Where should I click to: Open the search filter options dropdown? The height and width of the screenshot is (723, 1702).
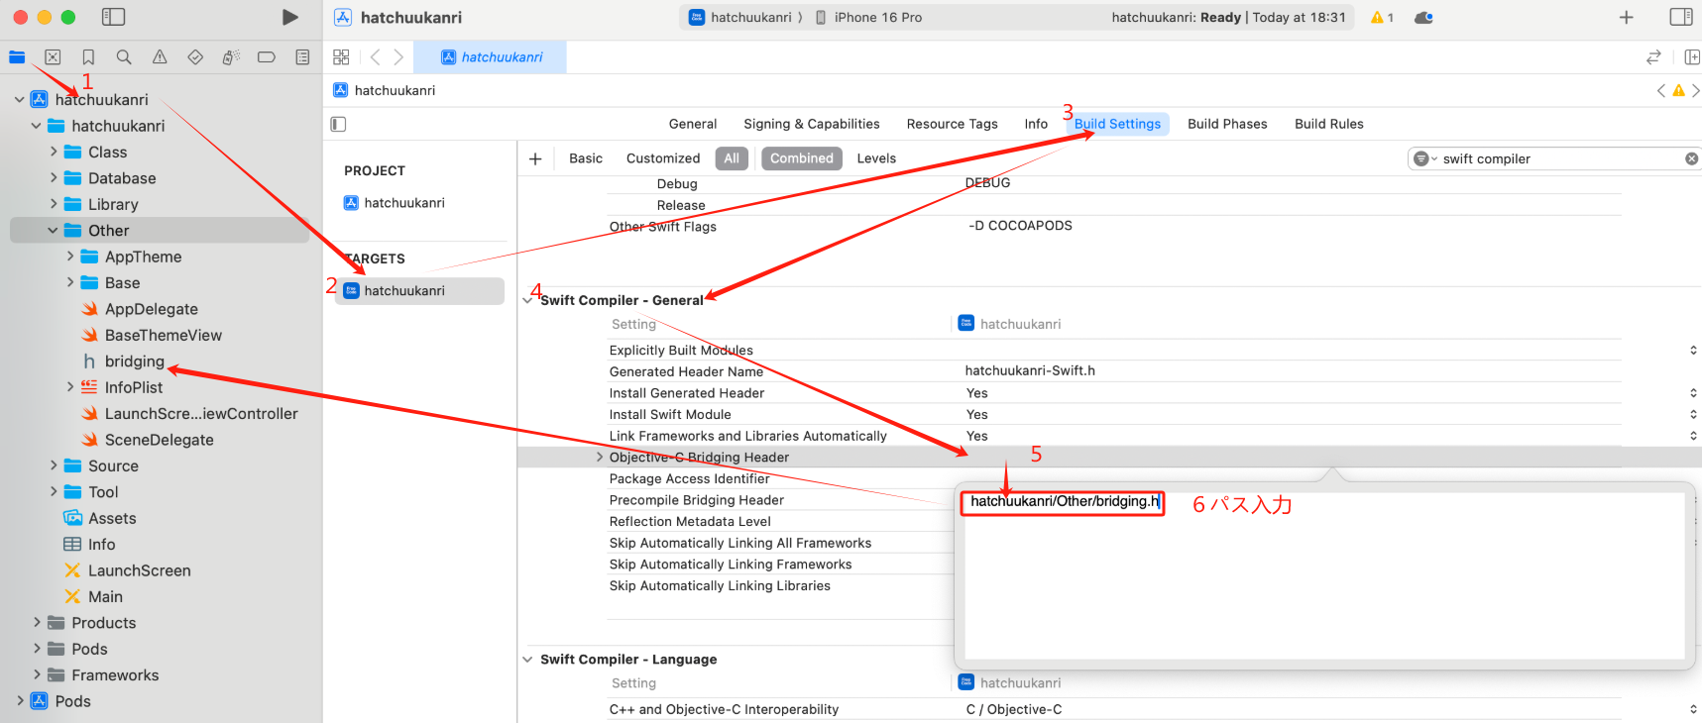coord(1424,158)
